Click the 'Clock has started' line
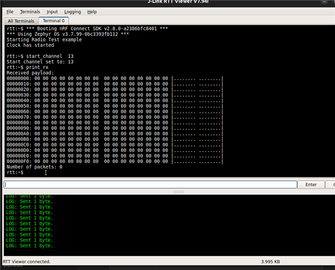The image size is (335, 270). tap(30, 45)
